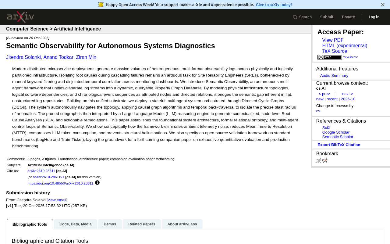Open author Anand Todkar's page

[58, 57]
